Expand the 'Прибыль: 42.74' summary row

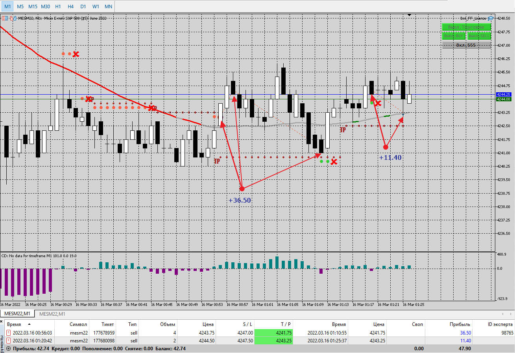pyautogui.click(x=8, y=349)
